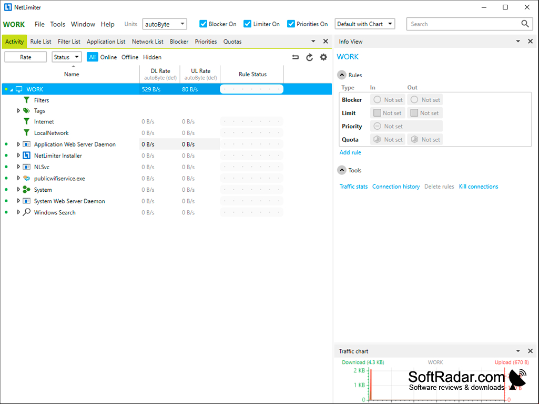Screen dimensions: 539x404
Task: Click the Kill connections link
Action: click(x=479, y=186)
